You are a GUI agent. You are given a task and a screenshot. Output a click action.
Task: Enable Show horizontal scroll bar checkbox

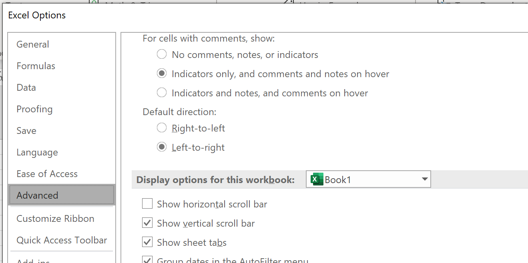(x=147, y=204)
